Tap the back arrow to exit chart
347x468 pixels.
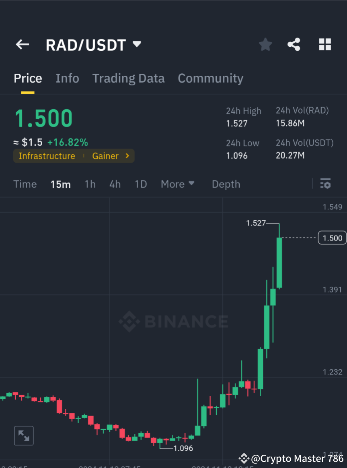tap(22, 44)
